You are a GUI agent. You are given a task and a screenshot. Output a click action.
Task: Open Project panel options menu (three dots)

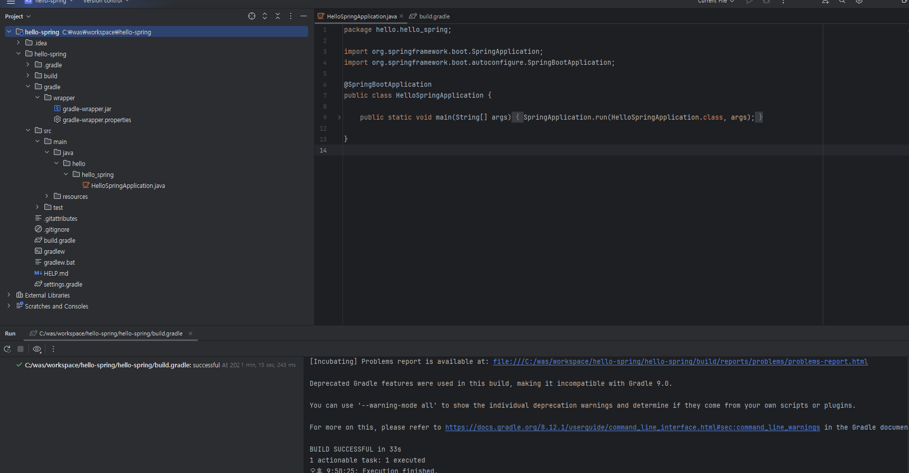[291, 16]
